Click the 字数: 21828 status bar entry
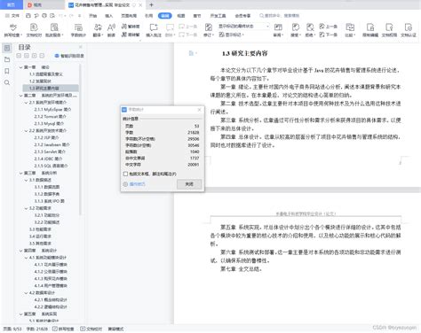Screen dimensions: 421x333 (x=36, y=329)
